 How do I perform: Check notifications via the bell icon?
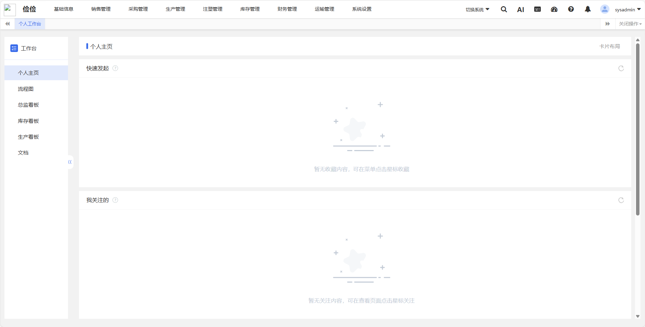[588, 9]
